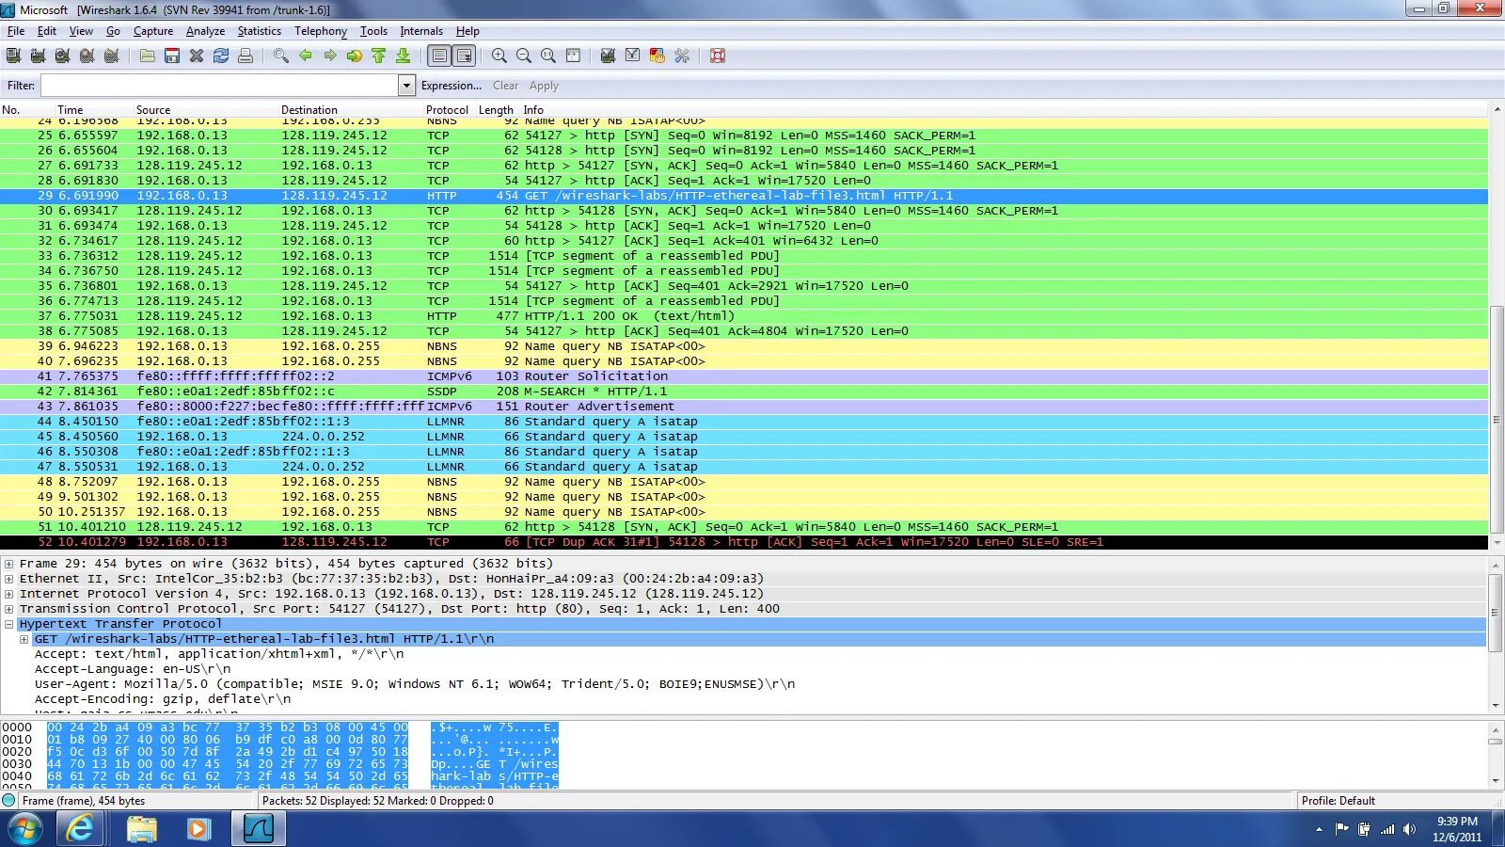Jump to the first packet

click(x=379, y=56)
